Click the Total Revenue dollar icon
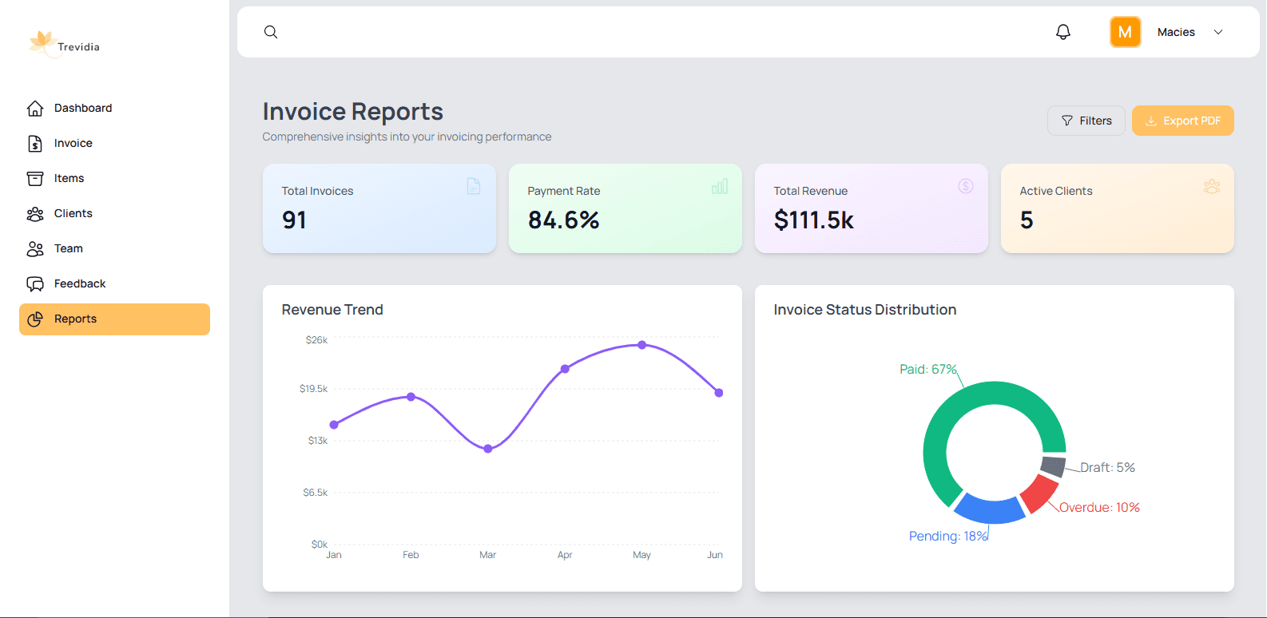 [966, 186]
